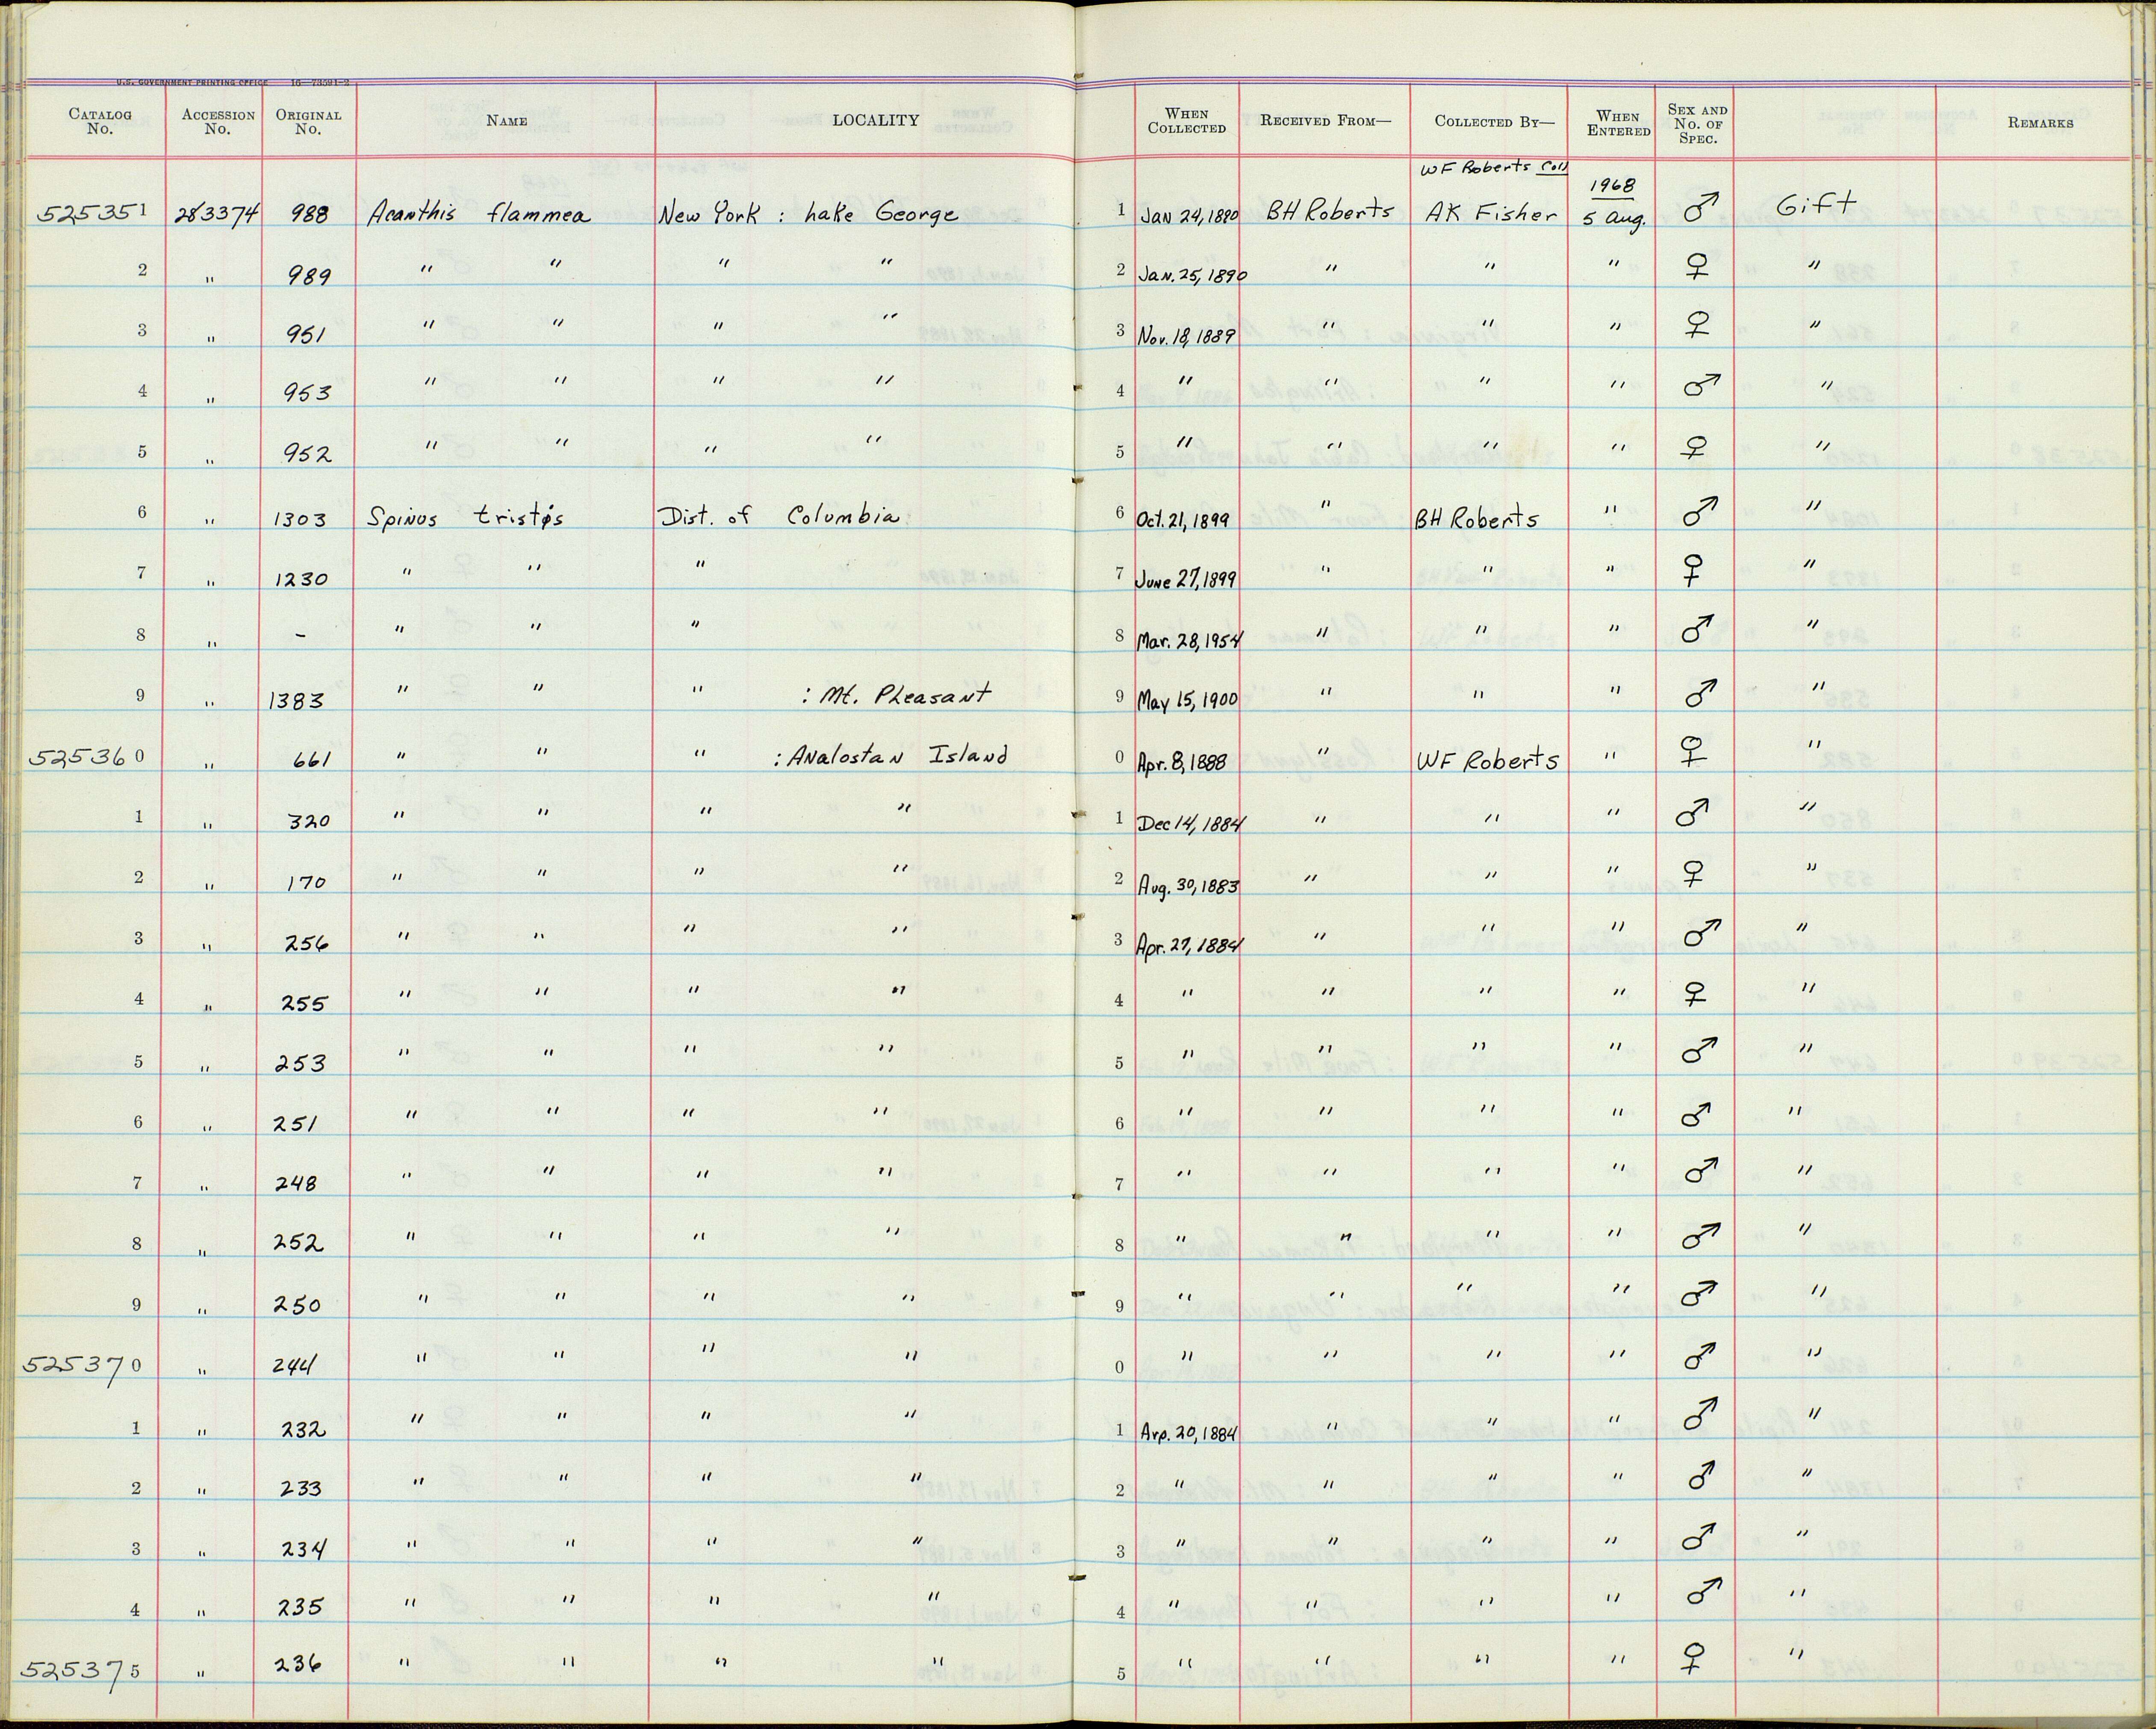The width and height of the screenshot is (2156, 1729).
Task: Click the 'When Entered' column header
Action: click(x=1618, y=123)
